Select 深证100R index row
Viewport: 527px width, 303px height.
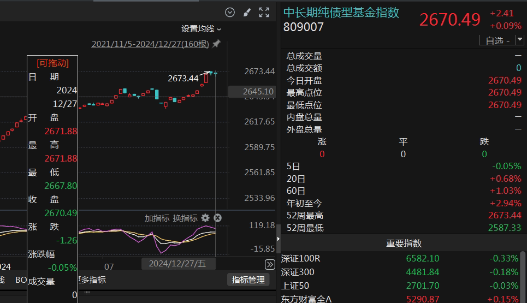(400, 258)
